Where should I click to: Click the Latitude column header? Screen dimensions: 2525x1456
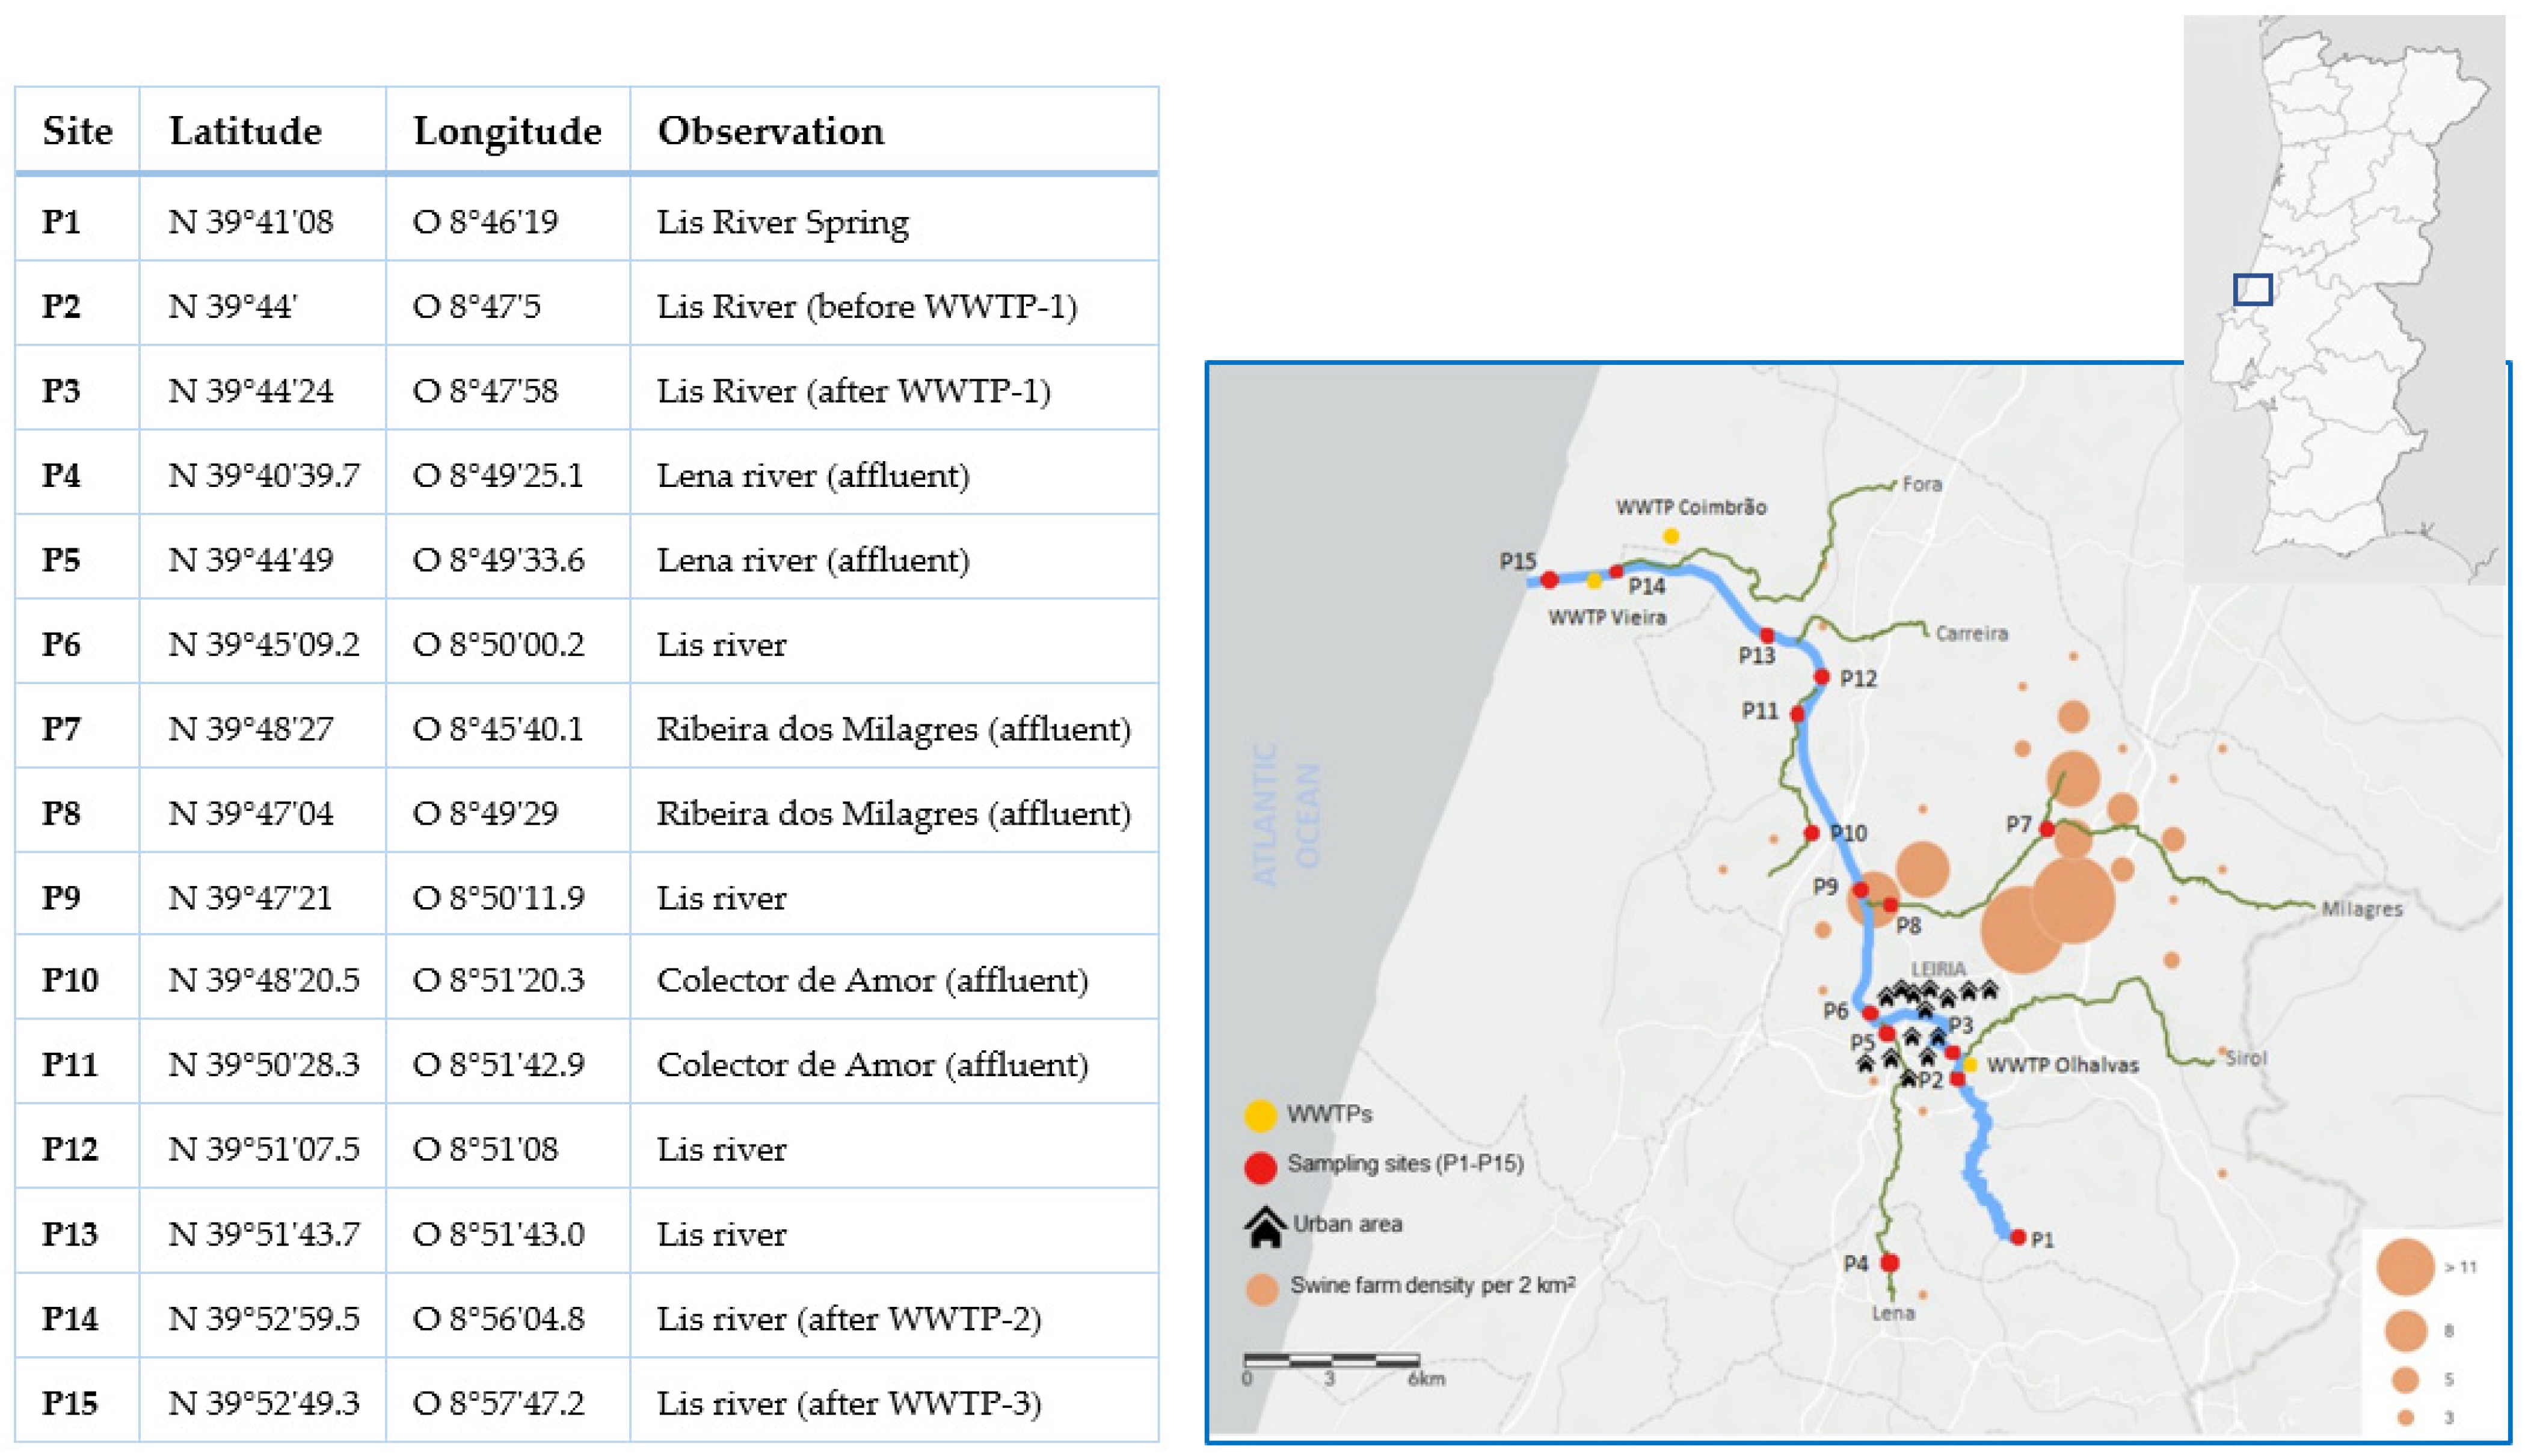(245, 131)
